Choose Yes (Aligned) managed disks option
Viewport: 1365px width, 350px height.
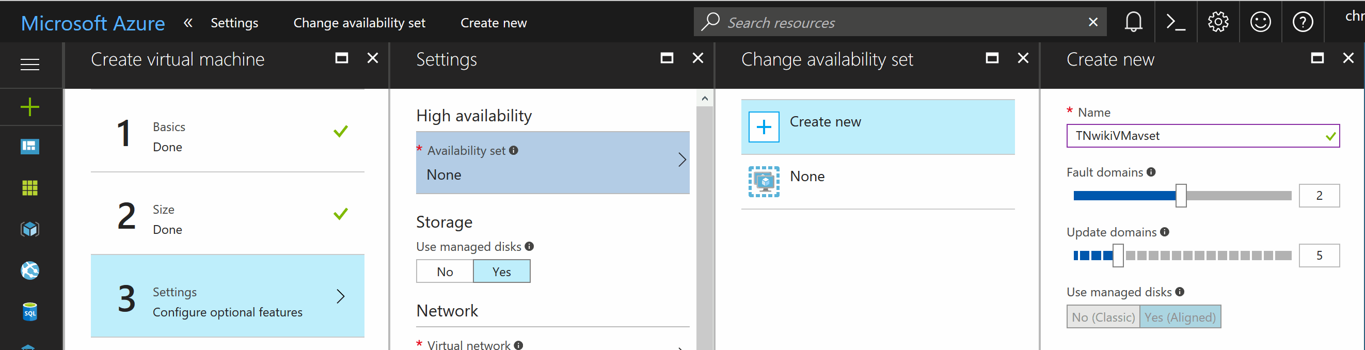pos(1180,317)
